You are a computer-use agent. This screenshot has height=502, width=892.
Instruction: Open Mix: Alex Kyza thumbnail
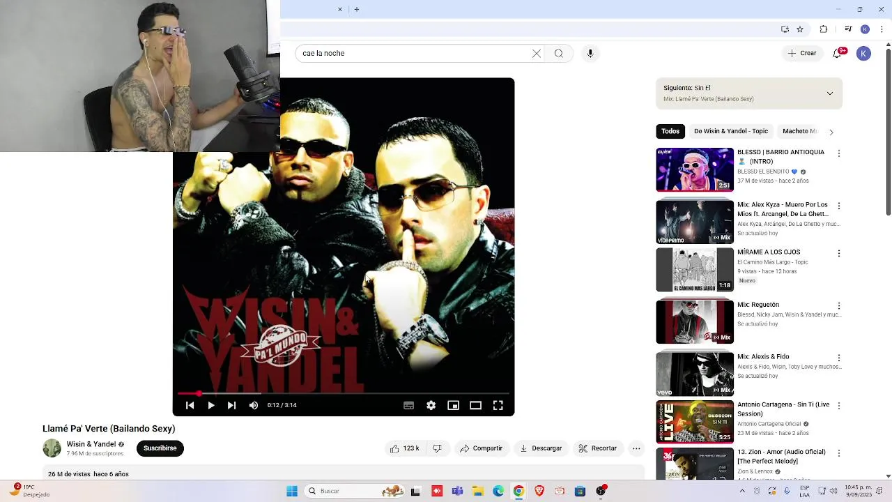(695, 222)
